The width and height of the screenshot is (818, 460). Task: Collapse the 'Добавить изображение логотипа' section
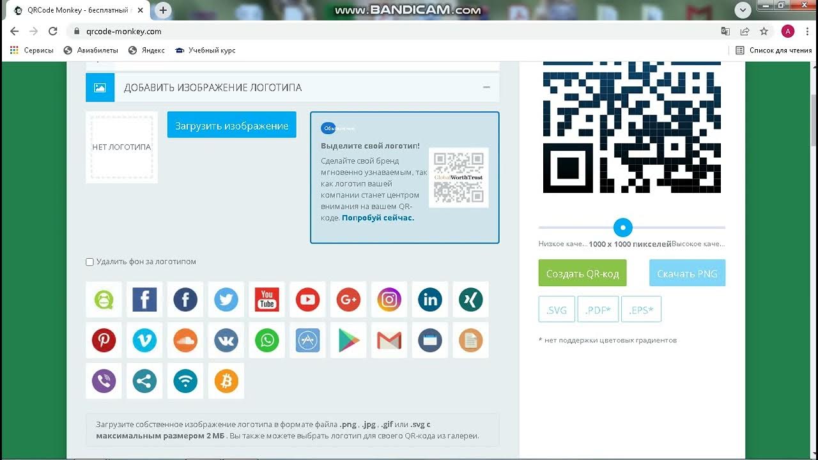coord(486,87)
